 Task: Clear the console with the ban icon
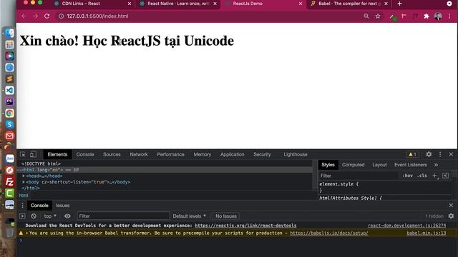(x=34, y=216)
